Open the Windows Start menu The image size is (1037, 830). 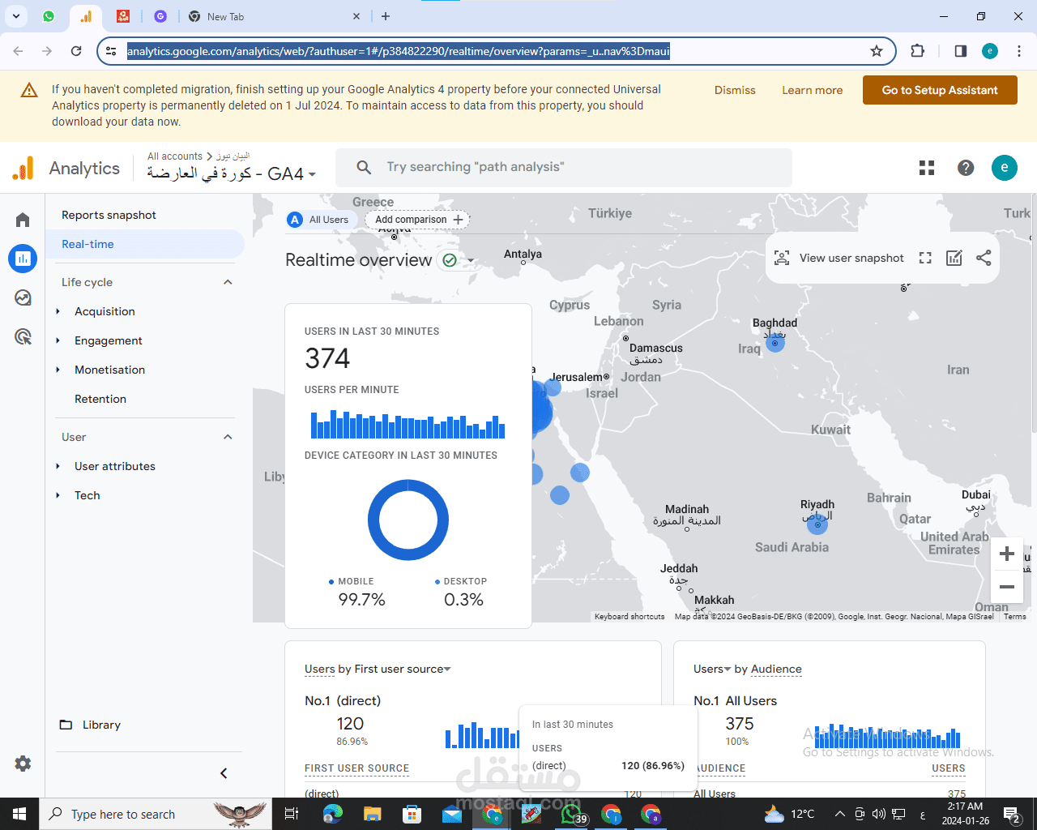[x=19, y=814]
